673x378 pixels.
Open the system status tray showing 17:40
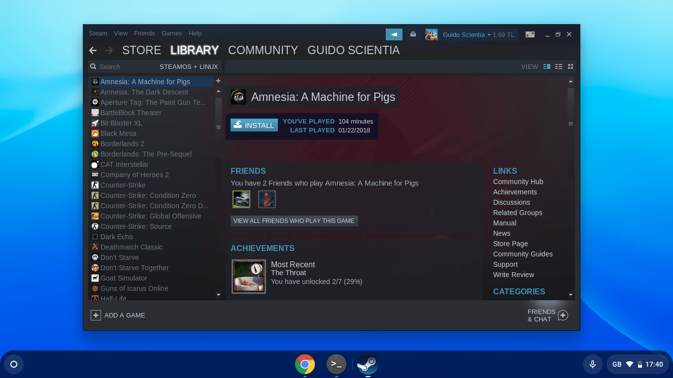(638, 364)
